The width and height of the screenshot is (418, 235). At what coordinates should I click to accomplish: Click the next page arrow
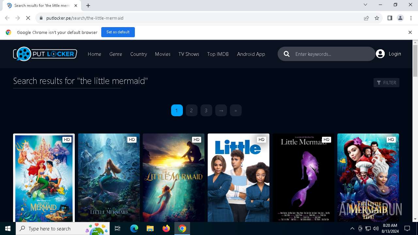(221, 110)
